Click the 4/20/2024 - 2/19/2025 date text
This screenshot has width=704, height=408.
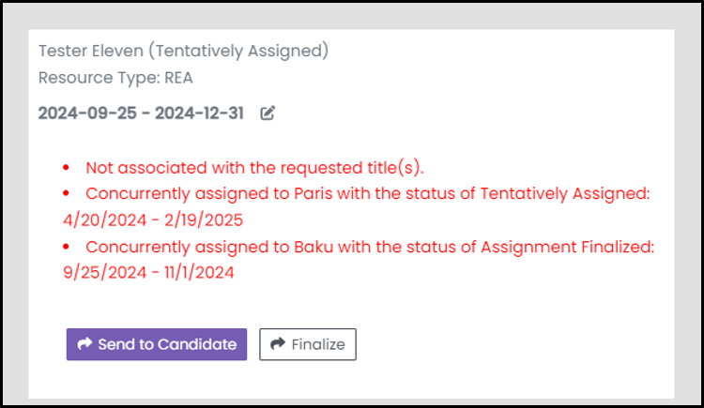coord(153,219)
